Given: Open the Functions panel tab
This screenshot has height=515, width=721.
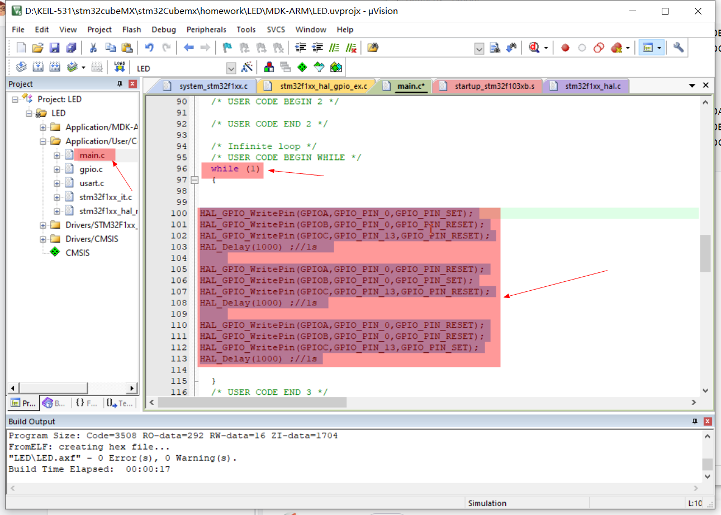Looking at the screenshot, I should [x=86, y=403].
